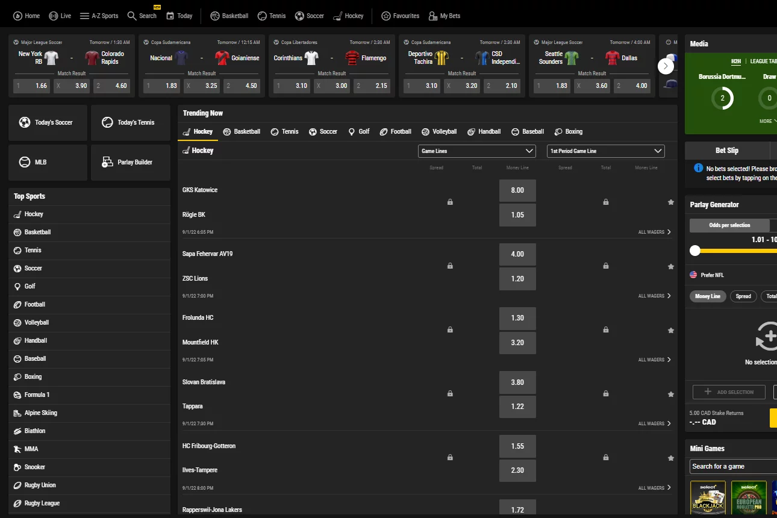777x518 pixels.
Task: Switch to Handball tab in Trending Now
Action: point(484,131)
